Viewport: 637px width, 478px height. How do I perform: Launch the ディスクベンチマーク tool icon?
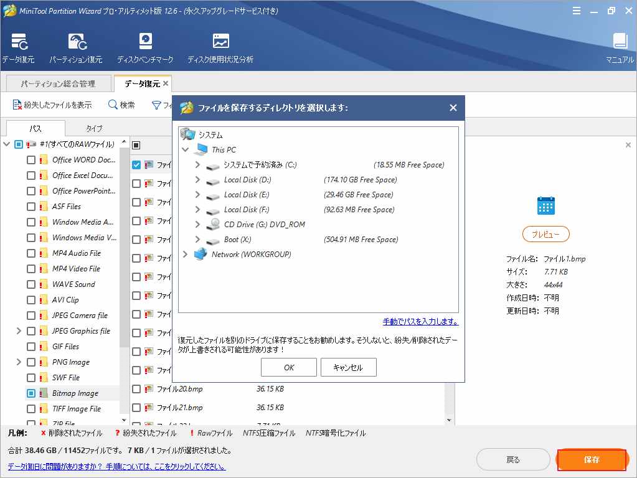(145, 45)
